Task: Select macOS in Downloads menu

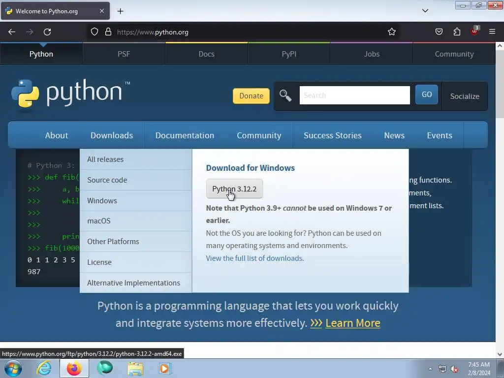Action: [136, 221]
